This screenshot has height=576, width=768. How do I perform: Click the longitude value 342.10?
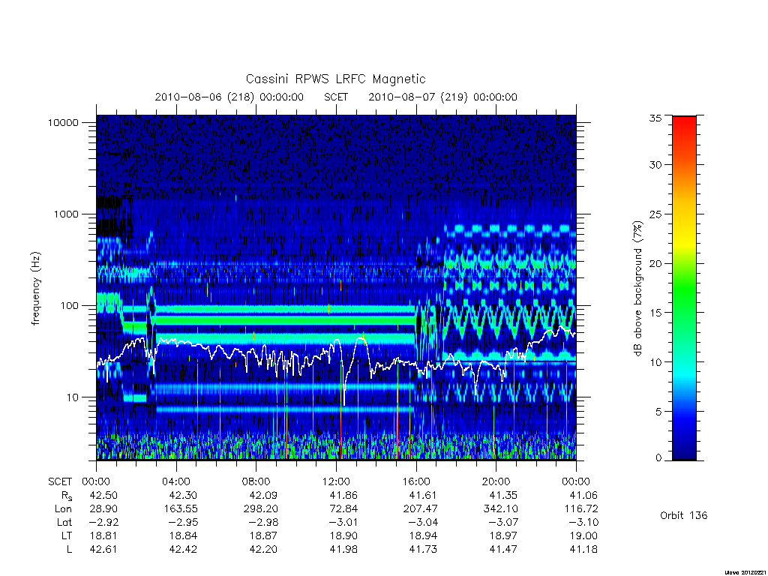coord(500,509)
